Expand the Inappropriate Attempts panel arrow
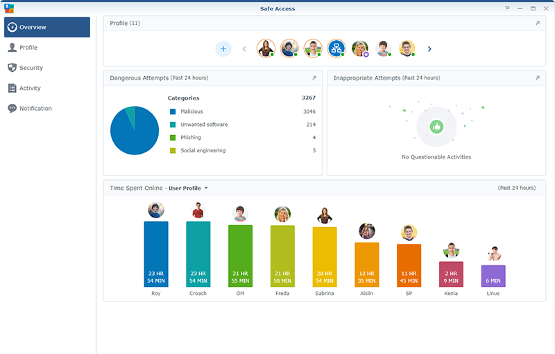This screenshot has height=354, width=555. tap(538, 78)
